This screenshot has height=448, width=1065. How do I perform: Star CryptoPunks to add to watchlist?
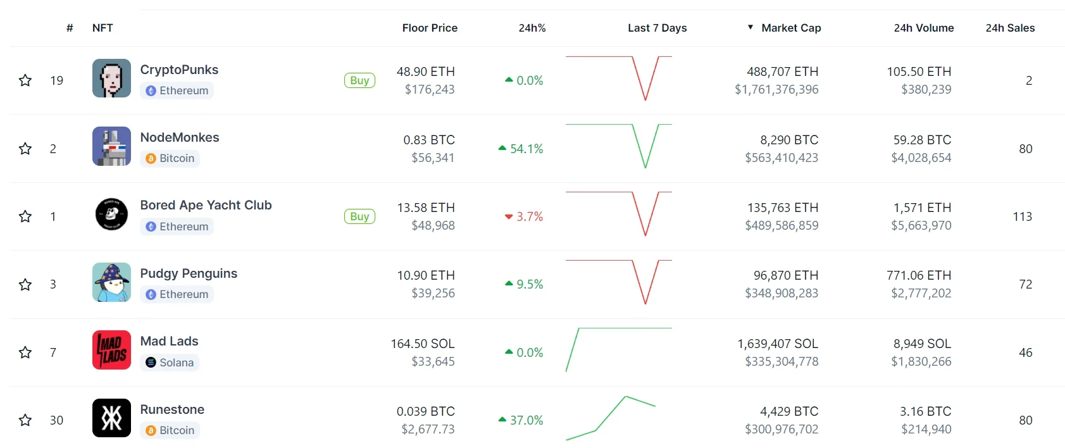pos(25,80)
